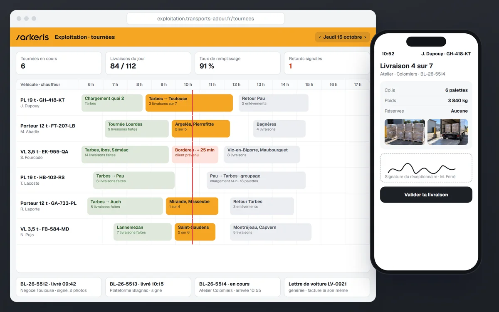
Task: Click the Tournées en cours stat card
Action: pyautogui.click(x=59, y=63)
